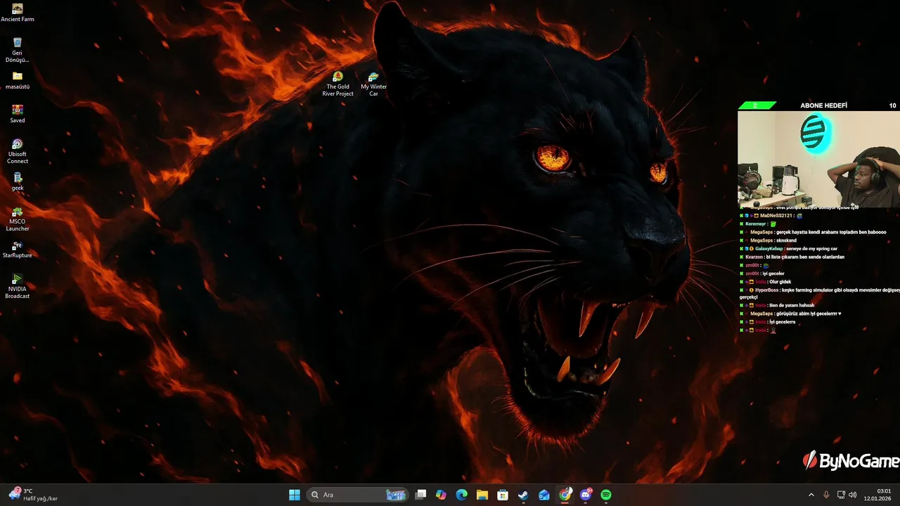
Task: Click the 'ABONE HEDEFİ' goal label
Action: 824,105
